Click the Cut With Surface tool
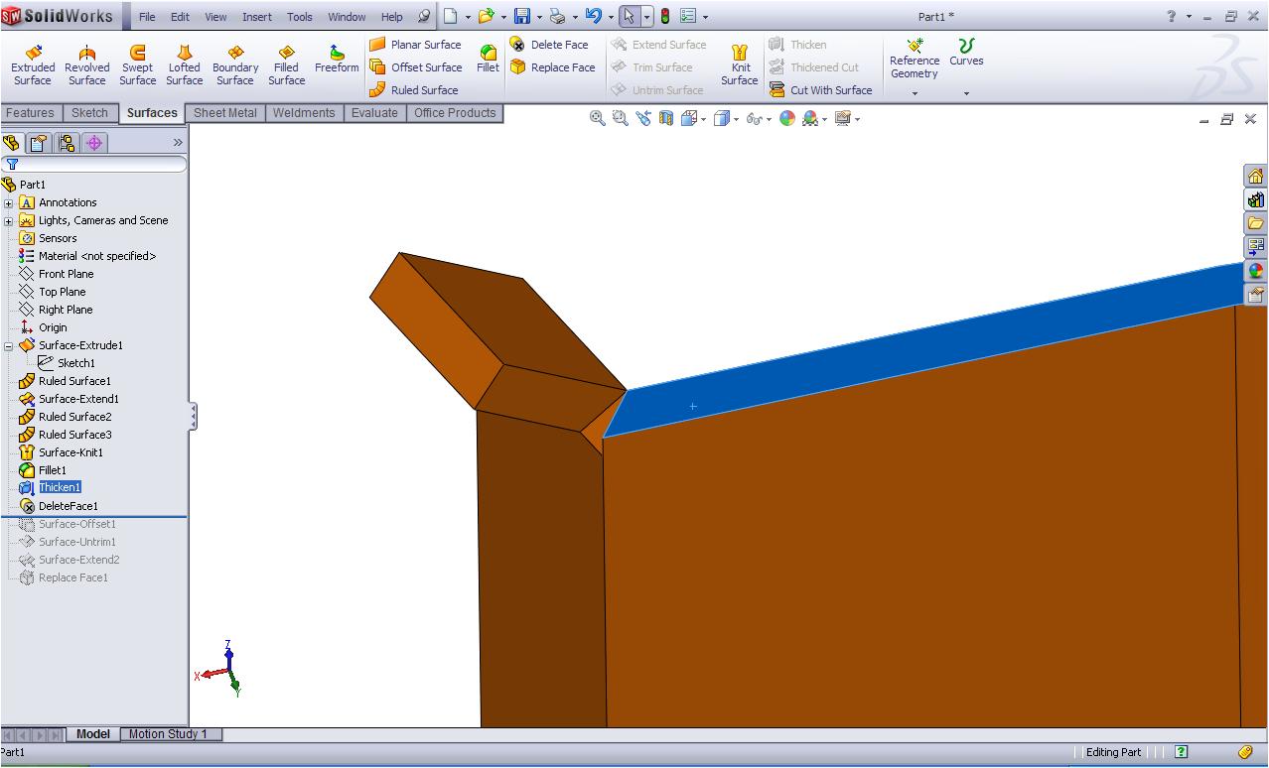 tap(820, 90)
